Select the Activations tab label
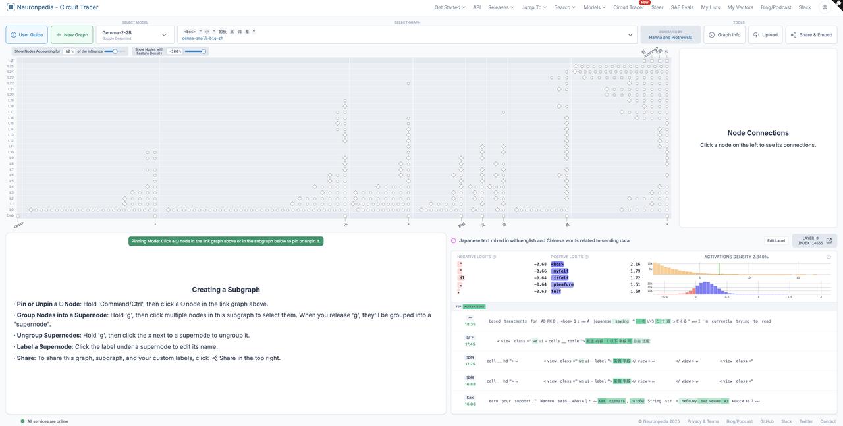 pyautogui.click(x=474, y=307)
